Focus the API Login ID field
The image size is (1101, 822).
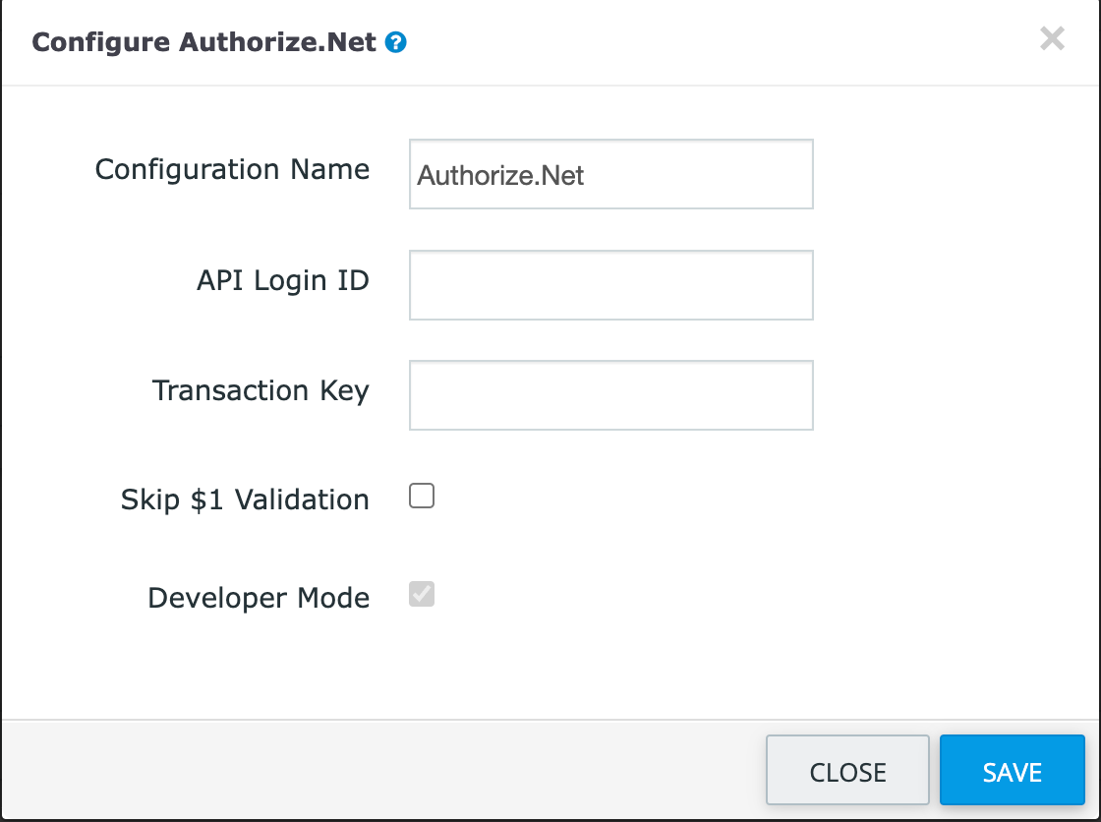pos(610,285)
